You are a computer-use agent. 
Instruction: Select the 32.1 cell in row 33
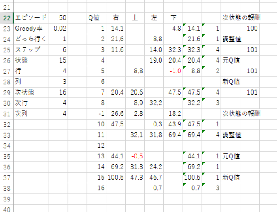point(135,135)
